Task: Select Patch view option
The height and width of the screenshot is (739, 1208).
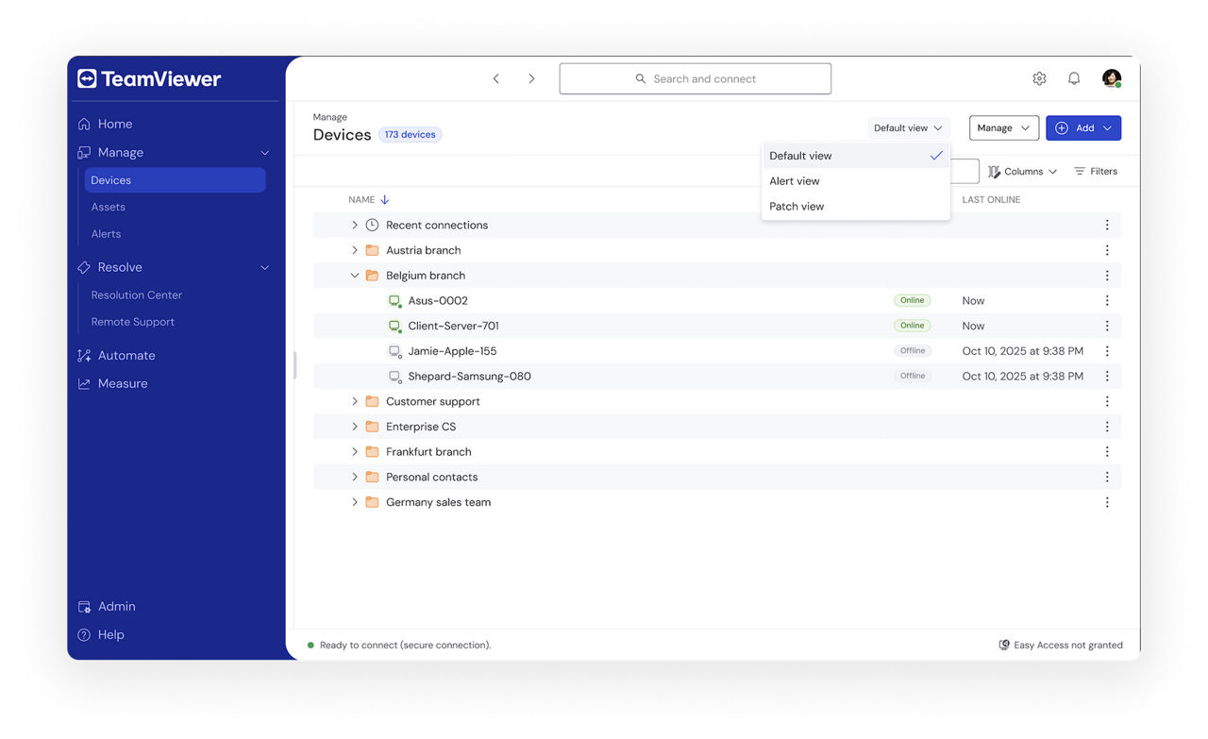Action: click(x=855, y=207)
